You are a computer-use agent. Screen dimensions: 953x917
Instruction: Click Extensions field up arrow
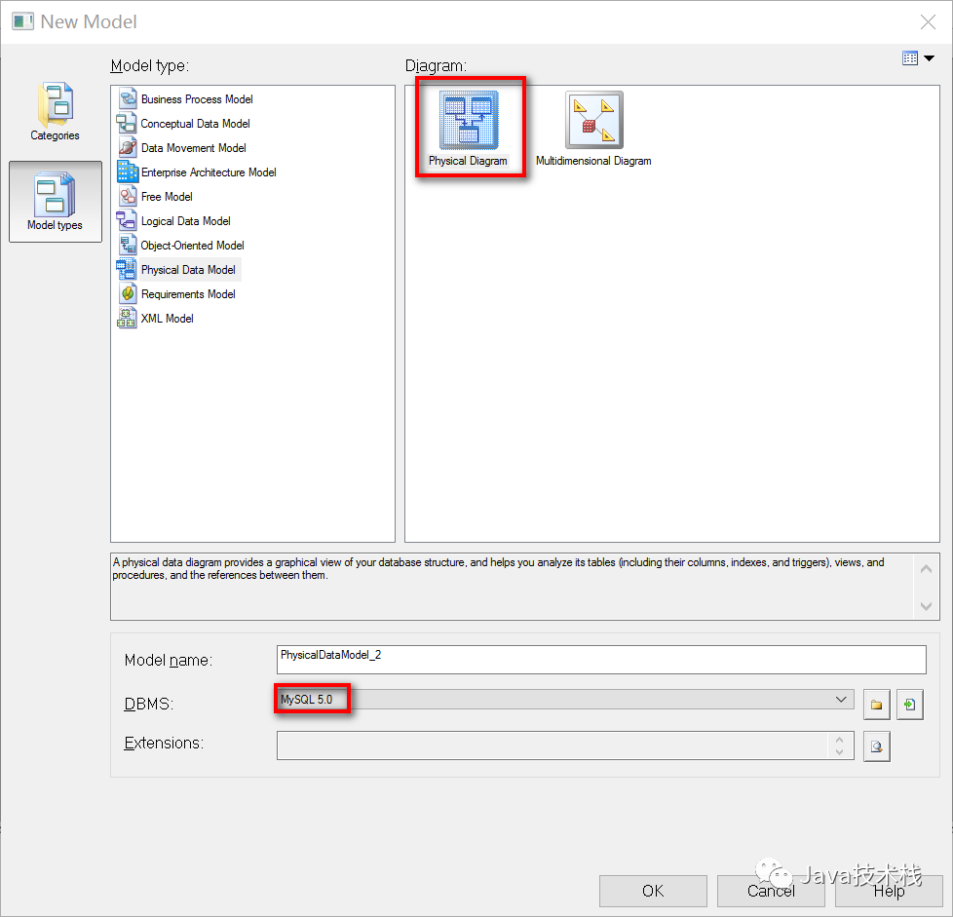coord(839,739)
